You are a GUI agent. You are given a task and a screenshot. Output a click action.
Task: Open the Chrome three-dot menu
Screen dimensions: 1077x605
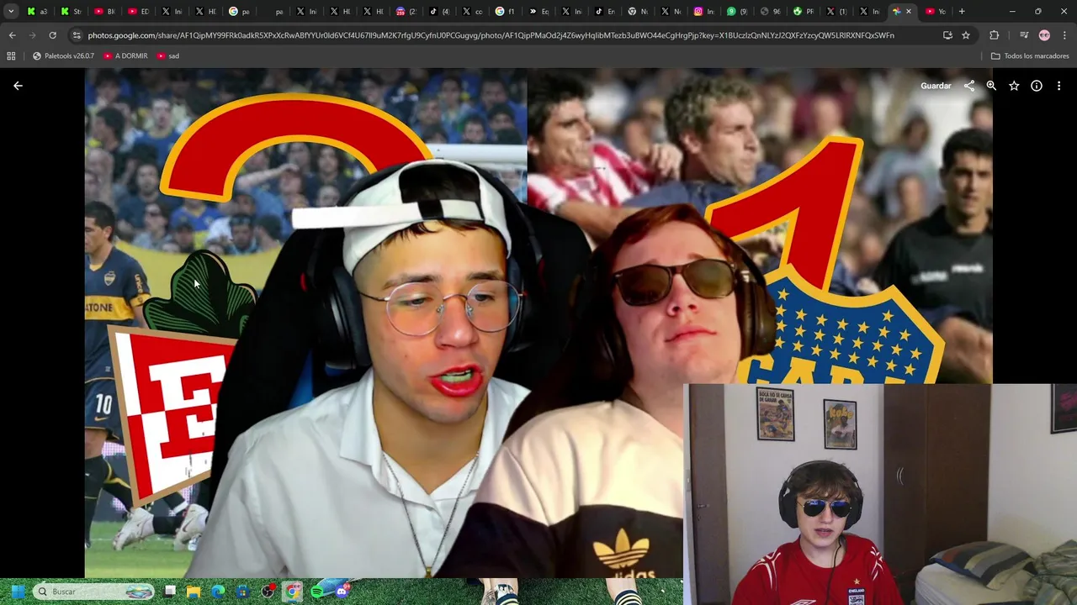click(x=1064, y=35)
